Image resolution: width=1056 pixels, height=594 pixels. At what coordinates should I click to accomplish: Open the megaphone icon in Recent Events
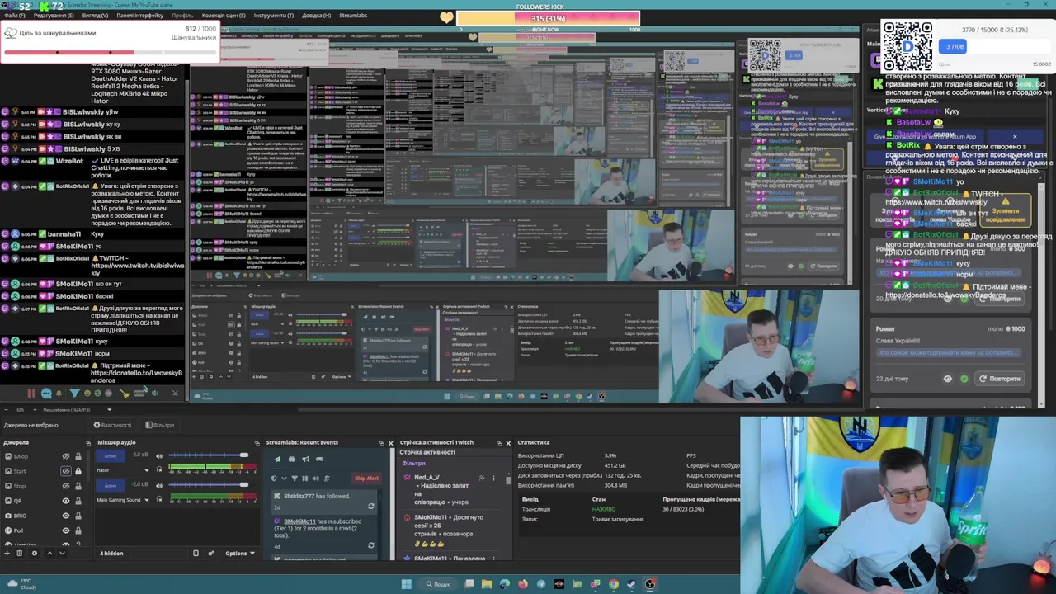(x=305, y=460)
